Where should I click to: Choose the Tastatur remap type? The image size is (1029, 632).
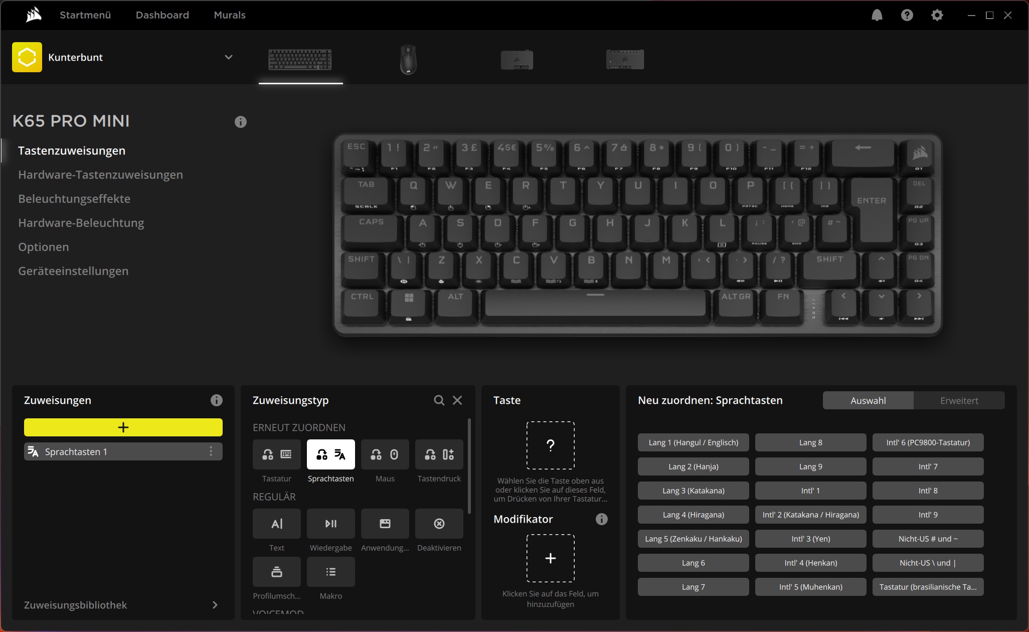tap(277, 454)
